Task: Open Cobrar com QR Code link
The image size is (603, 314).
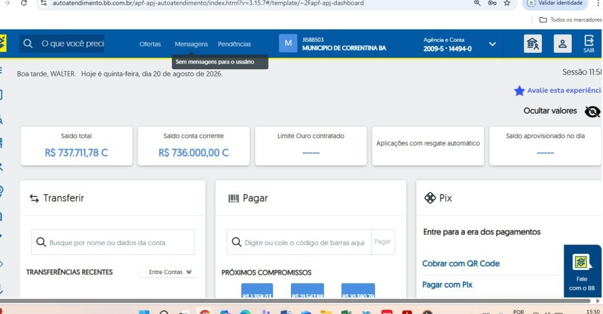Action: click(460, 263)
